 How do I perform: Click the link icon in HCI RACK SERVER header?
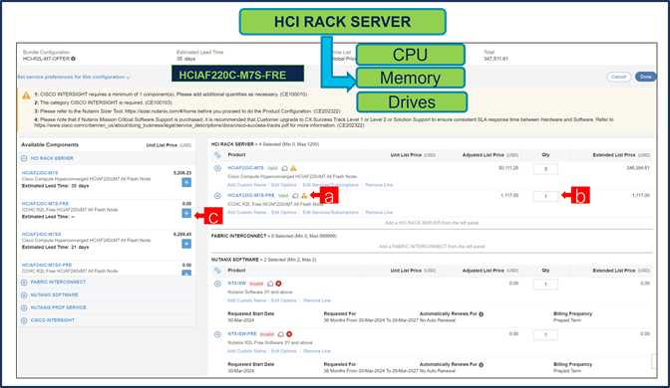(217, 155)
